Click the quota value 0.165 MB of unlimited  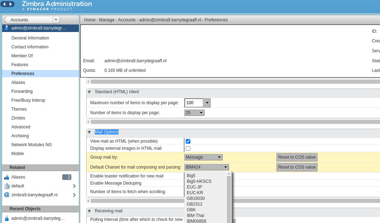click(125, 70)
